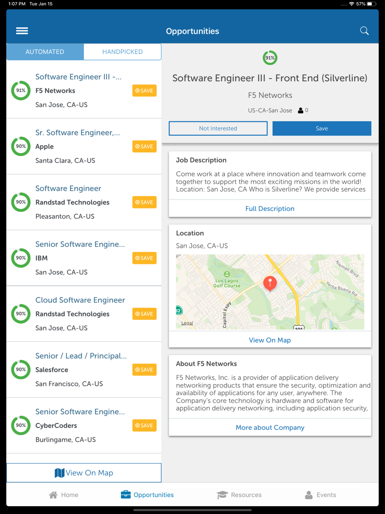Click the 90% match circle for Apple

click(x=21, y=146)
